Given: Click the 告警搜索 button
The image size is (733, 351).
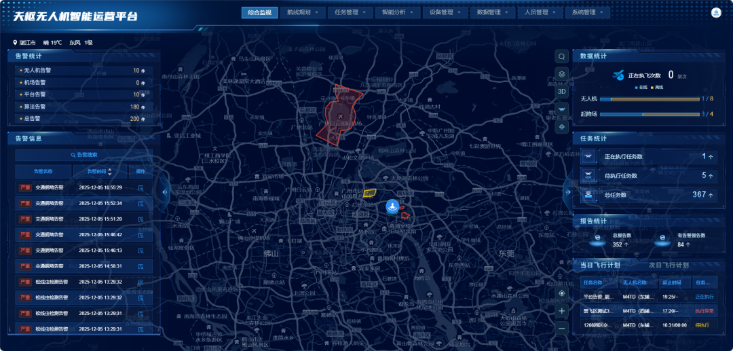Looking at the screenshot, I should [83, 155].
